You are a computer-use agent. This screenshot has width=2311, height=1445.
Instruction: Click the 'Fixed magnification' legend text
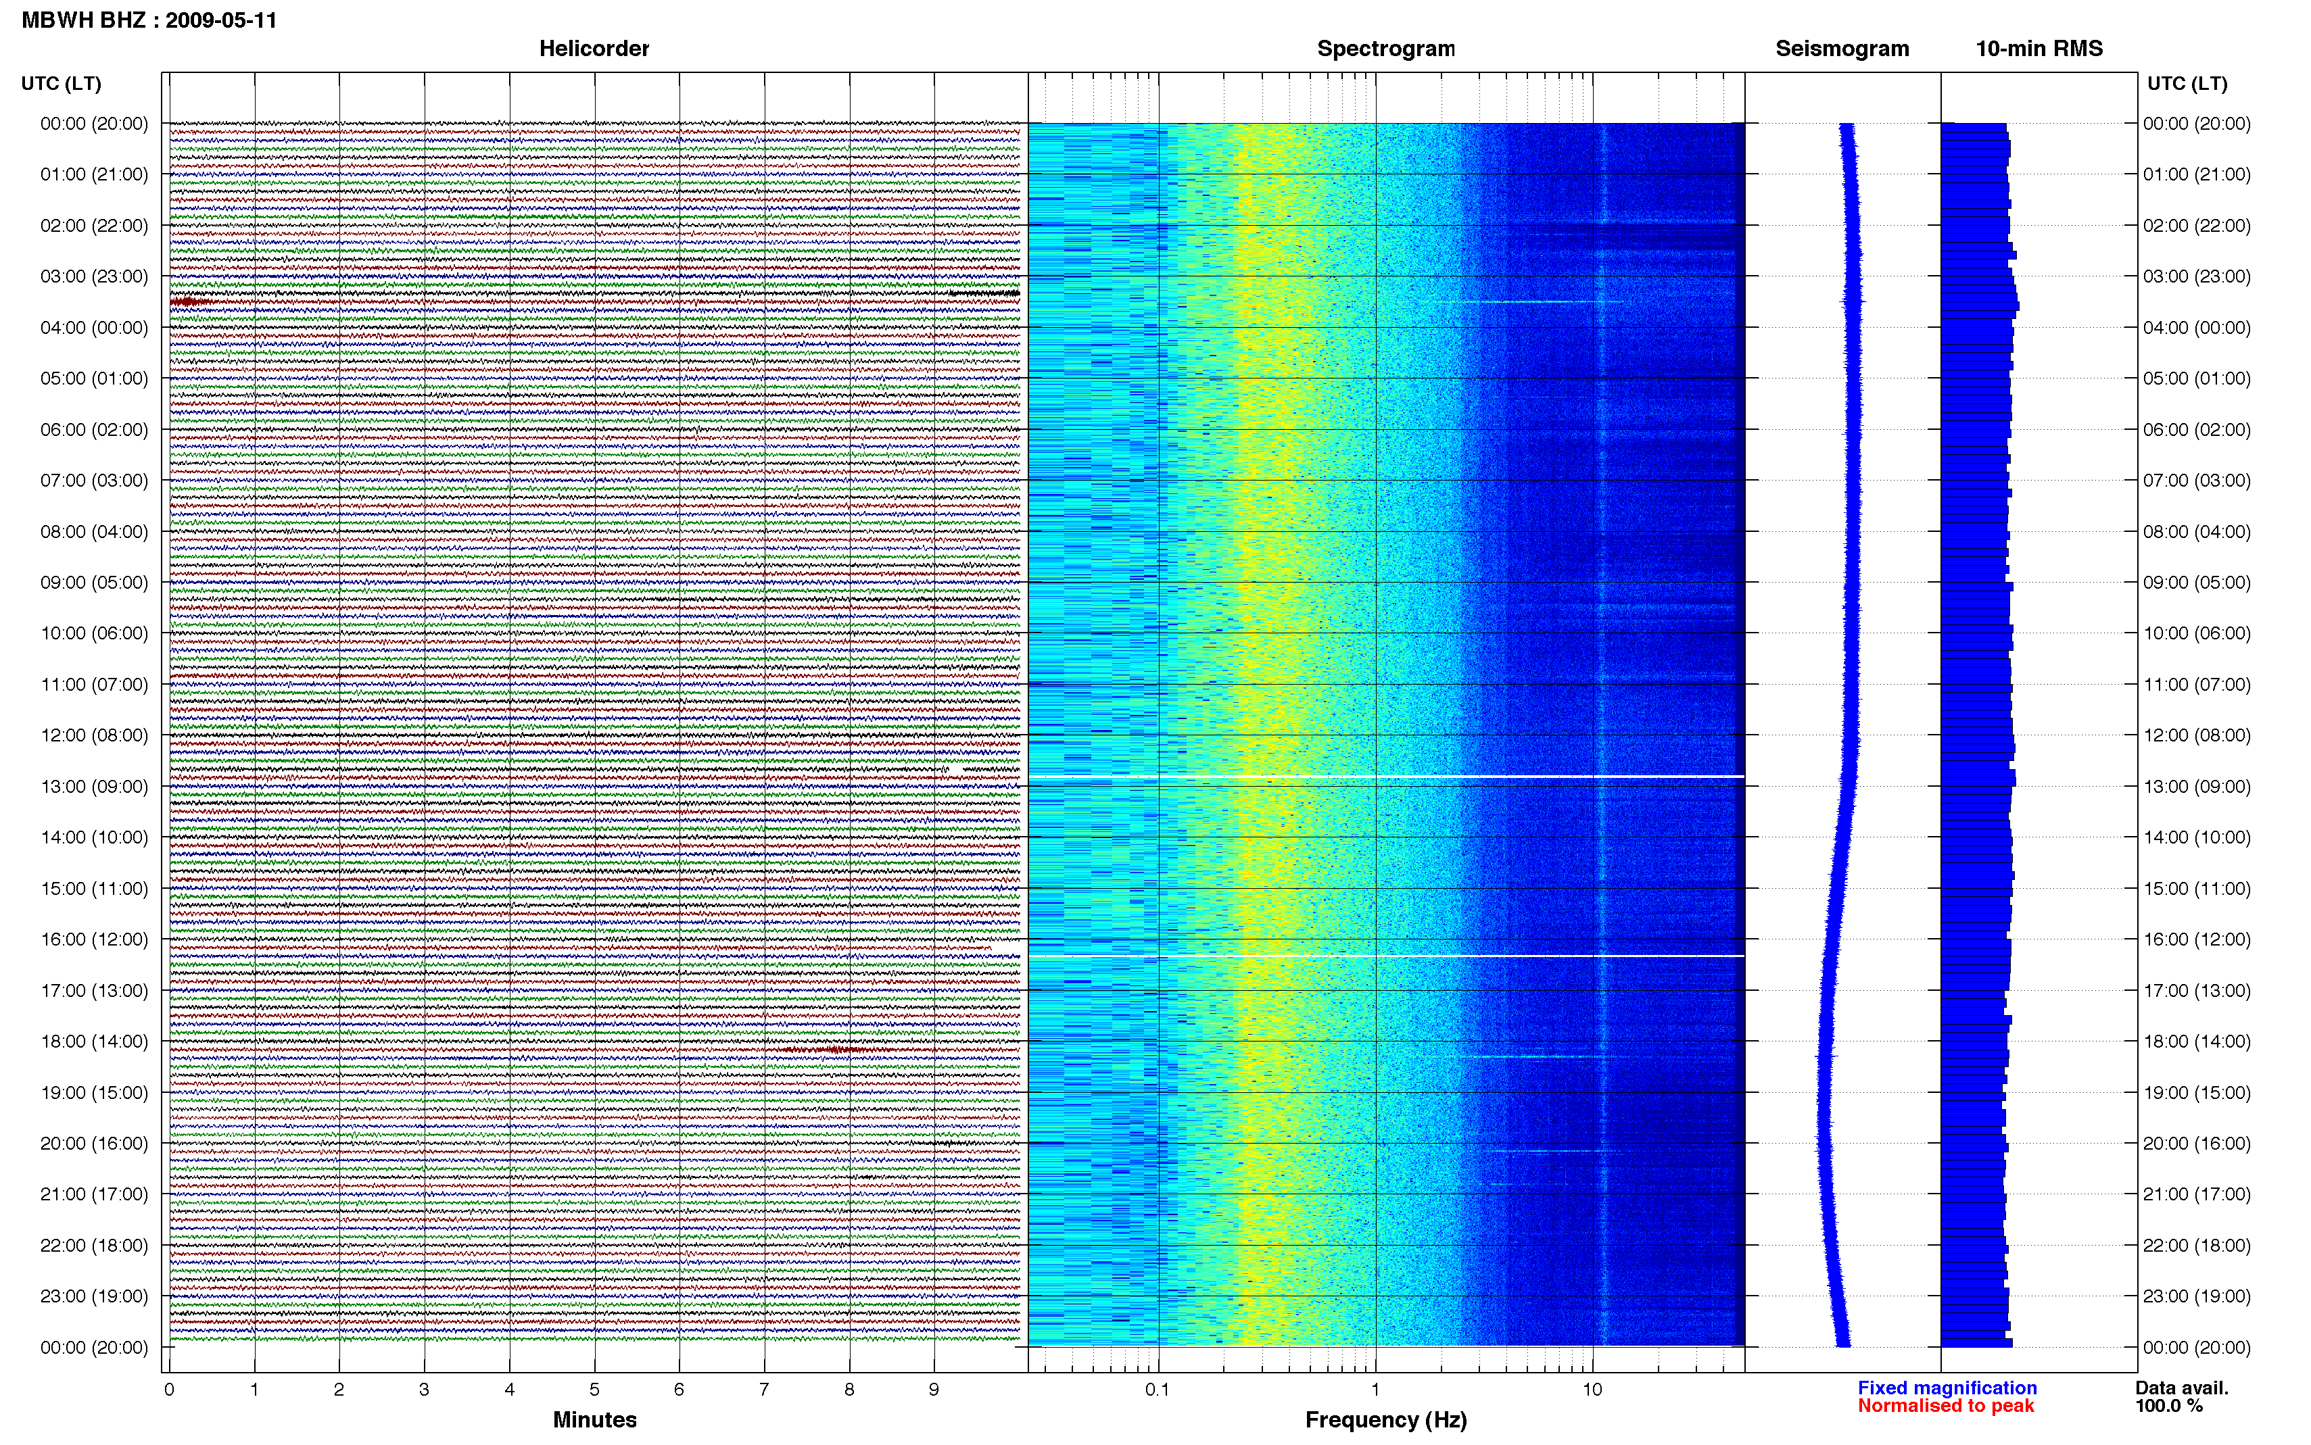click(x=1947, y=1388)
